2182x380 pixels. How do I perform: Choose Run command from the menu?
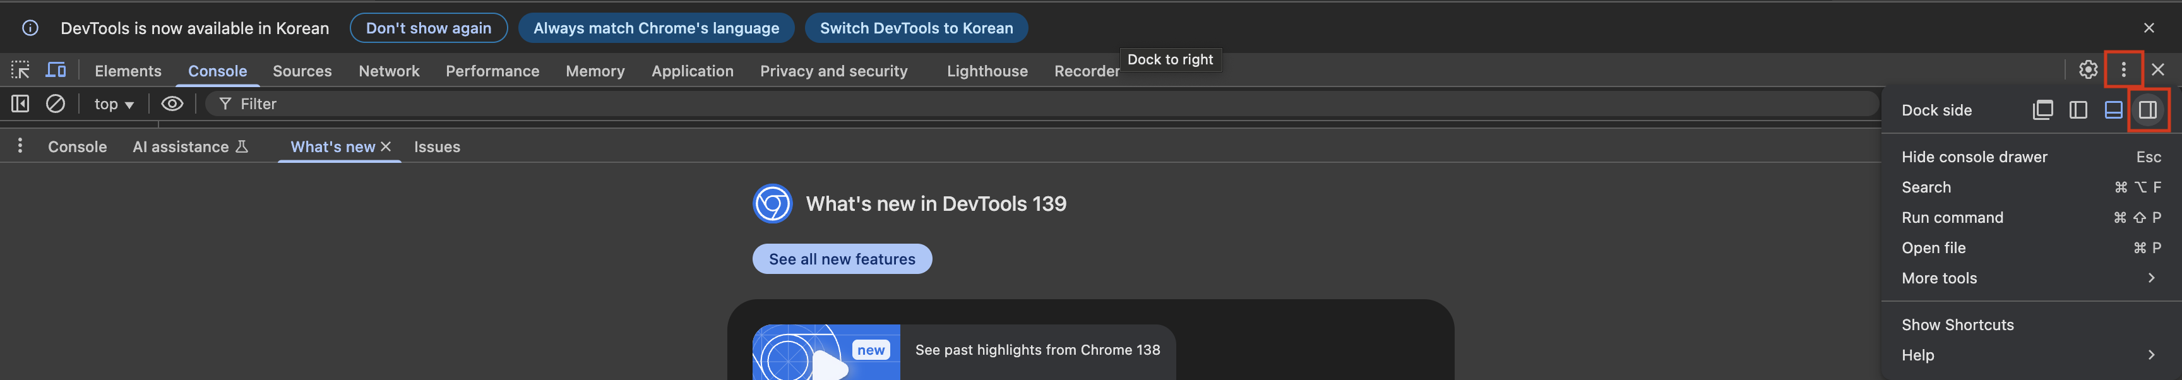pos(1952,218)
